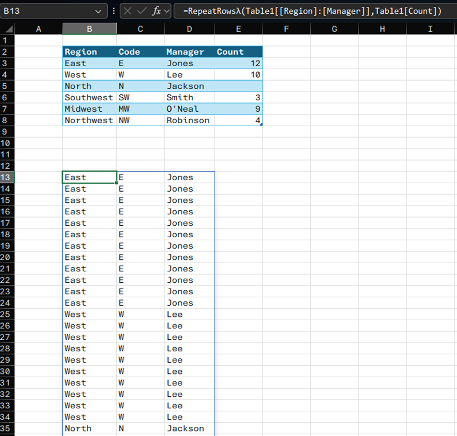Select column F header
This screenshot has width=457, height=436.
coord(287,29)
